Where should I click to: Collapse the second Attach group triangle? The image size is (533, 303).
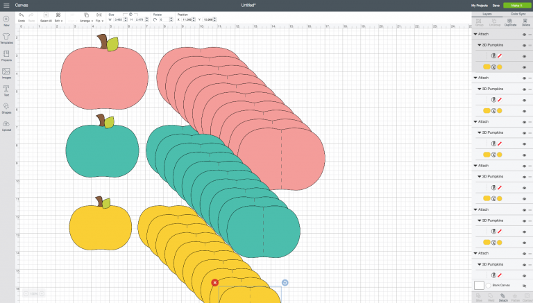(475, 78)
